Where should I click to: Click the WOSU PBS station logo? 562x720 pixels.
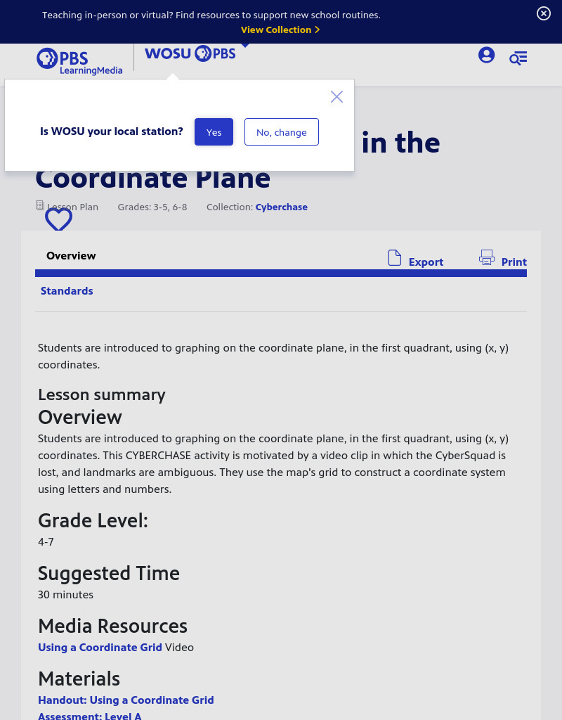pyautogui.click(x=190, y=53)
